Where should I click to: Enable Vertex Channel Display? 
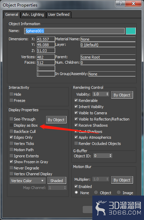coord(11,174)
